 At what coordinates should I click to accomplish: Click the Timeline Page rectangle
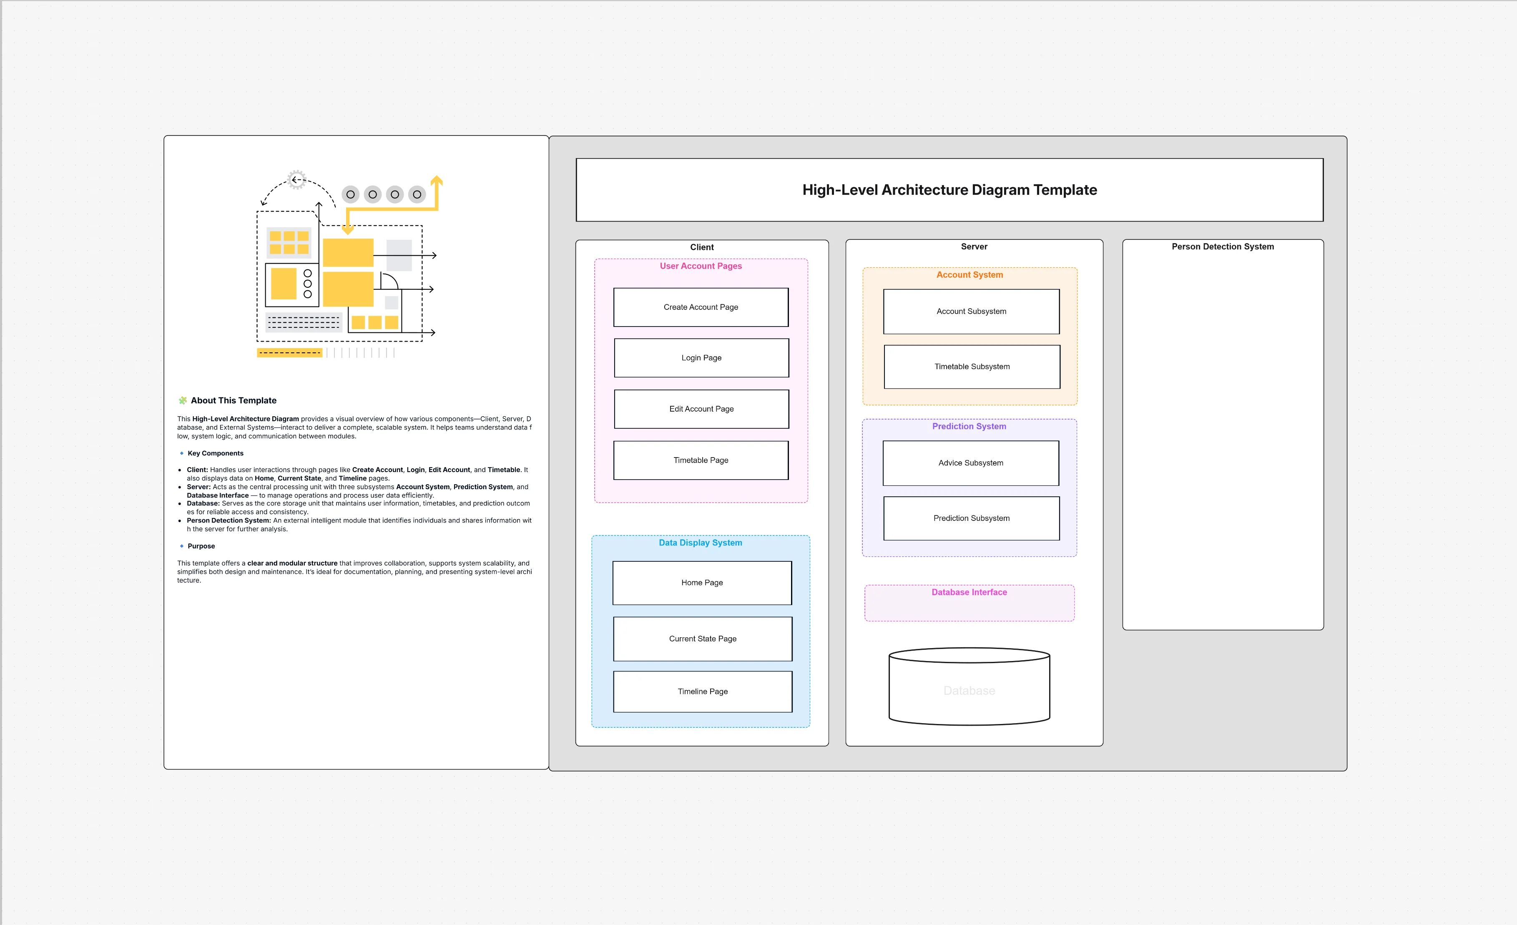click(702, 691)
